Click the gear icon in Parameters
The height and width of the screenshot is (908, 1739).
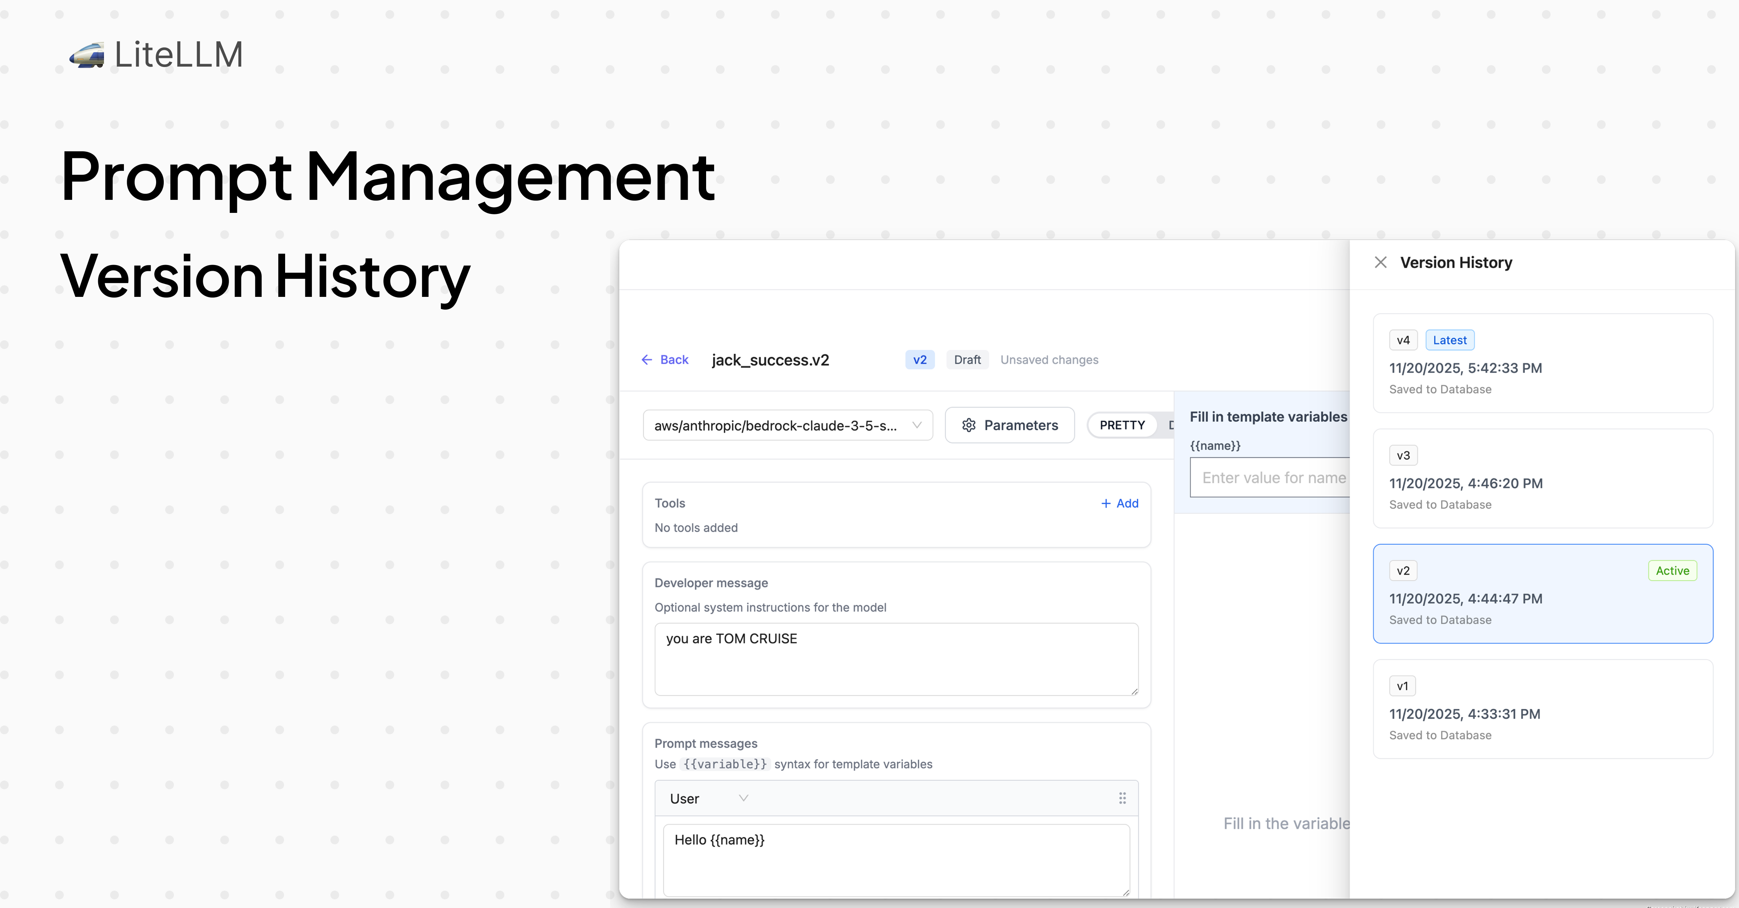[x=969, y=425]
